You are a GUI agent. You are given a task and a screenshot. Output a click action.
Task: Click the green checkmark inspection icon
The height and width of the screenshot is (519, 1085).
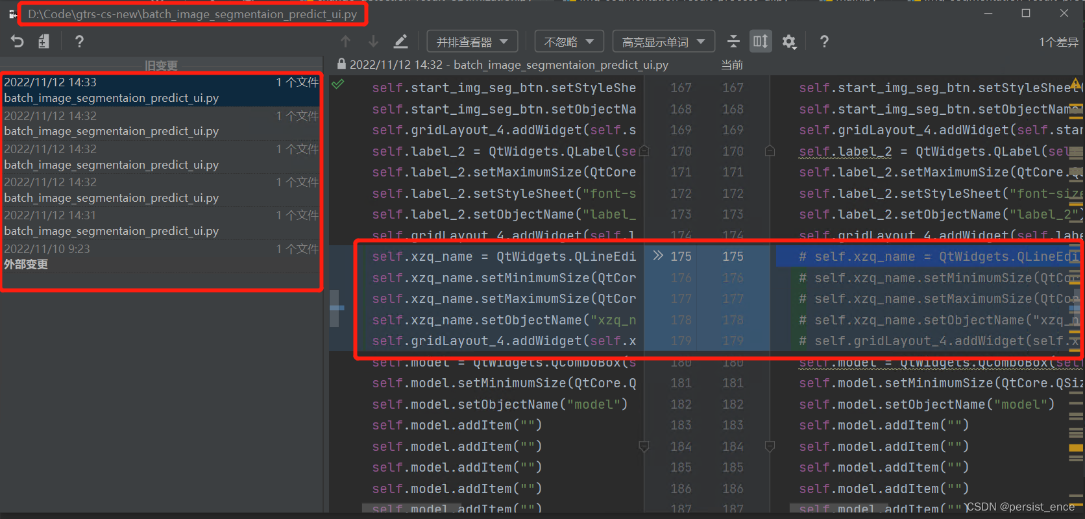point(337,84)
